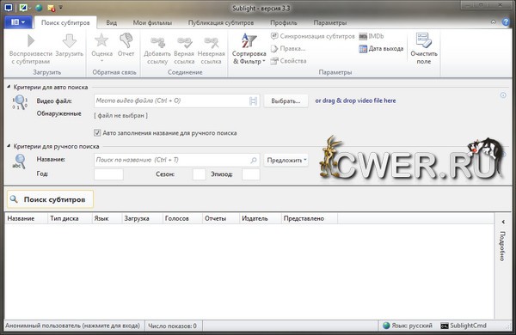516x335 pixels.
Task: Open Сортировка & Фильтр menu
Action: tap(249, 49)
